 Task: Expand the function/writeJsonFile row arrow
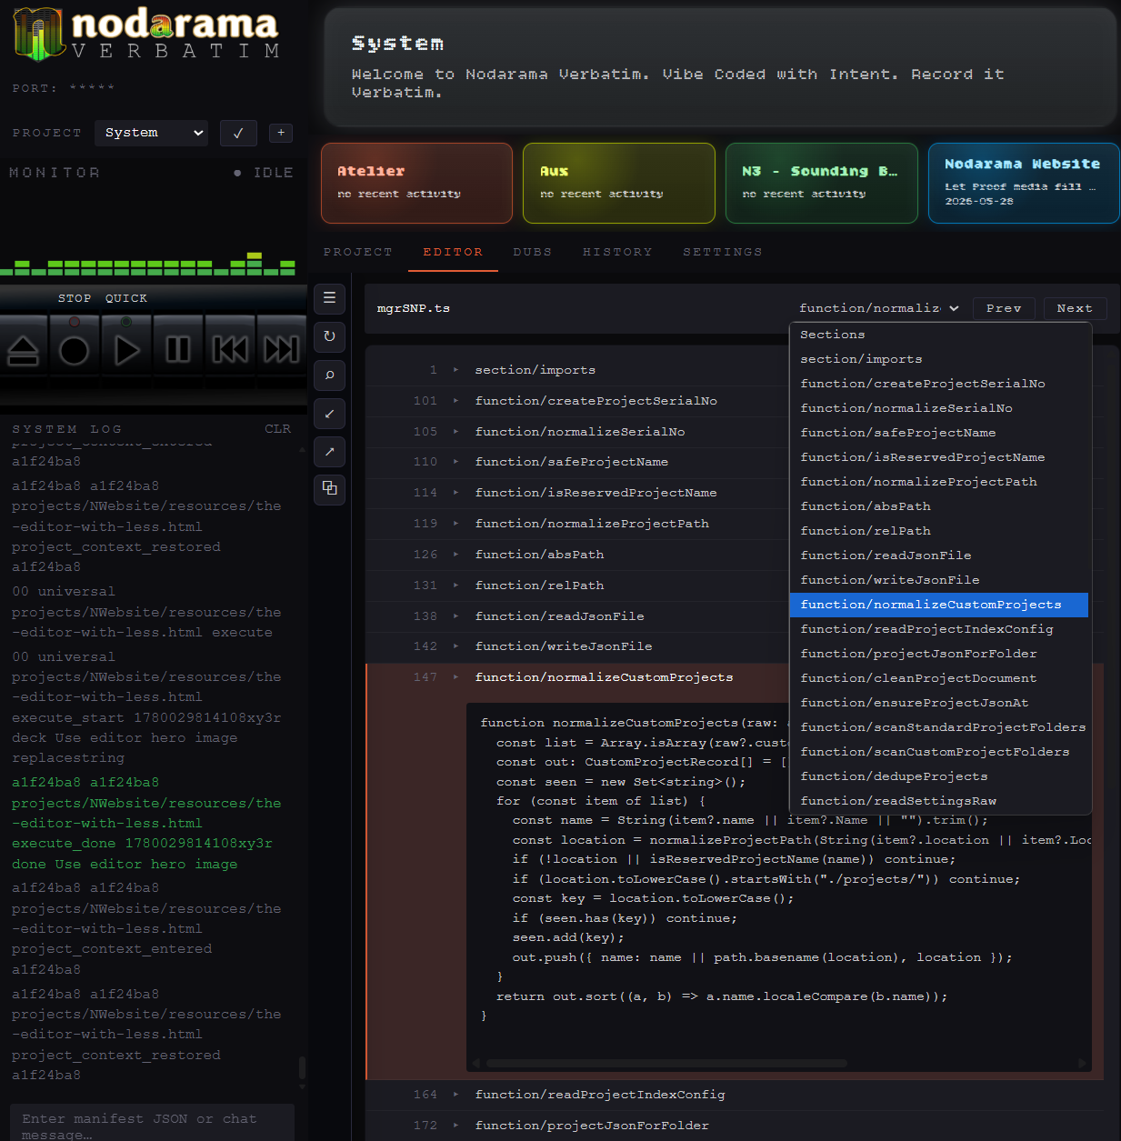click(x=455, y=646)
